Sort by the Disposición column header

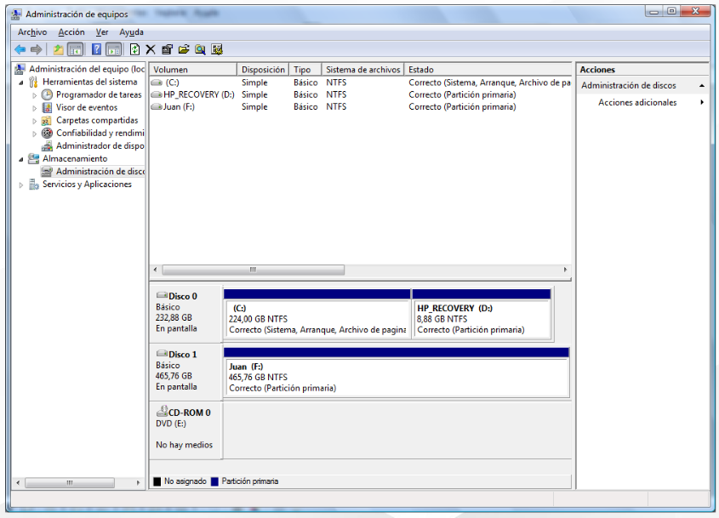[263, 69]
